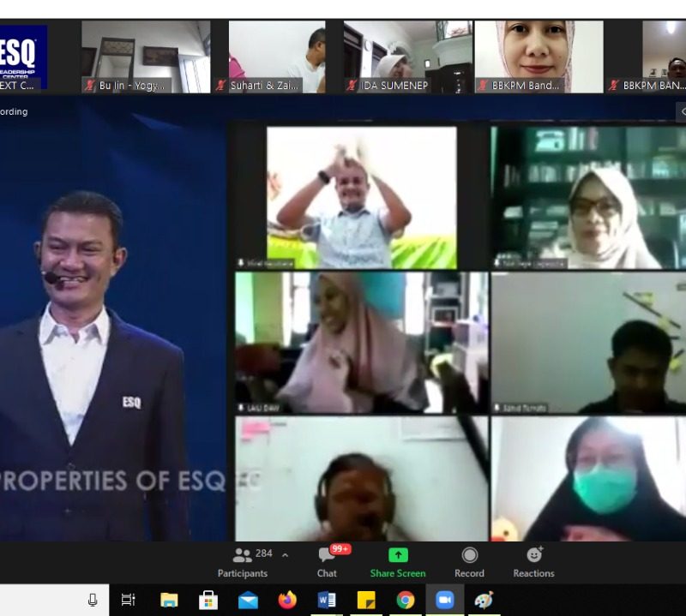Launch Firefox from the taskbar
Screen dimensions: 686x616
tap(287, 600)
